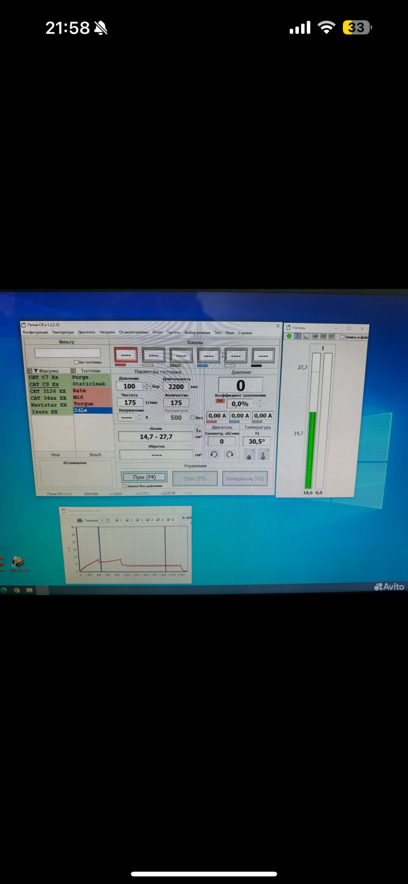
Task: Rotate motor counter-clockwise icon
Action: coord(214,454)
